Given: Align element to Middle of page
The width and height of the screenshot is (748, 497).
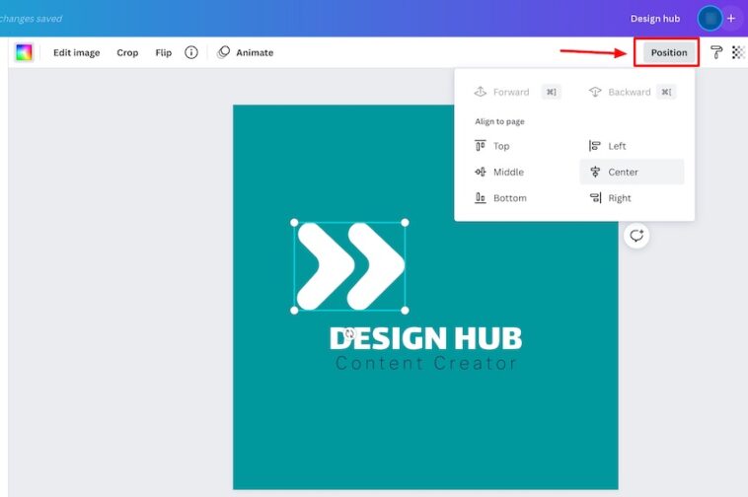Looking at the screenshot, I should point(500,172).
